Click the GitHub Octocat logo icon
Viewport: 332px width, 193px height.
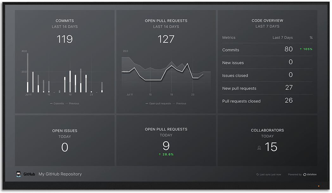tap(19, 174)
